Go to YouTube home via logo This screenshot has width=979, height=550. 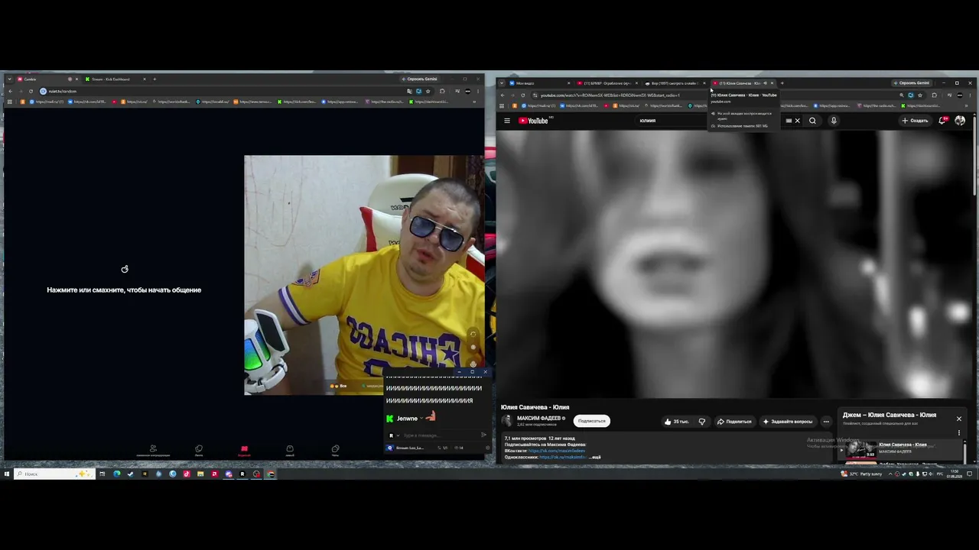coord(534,121)
